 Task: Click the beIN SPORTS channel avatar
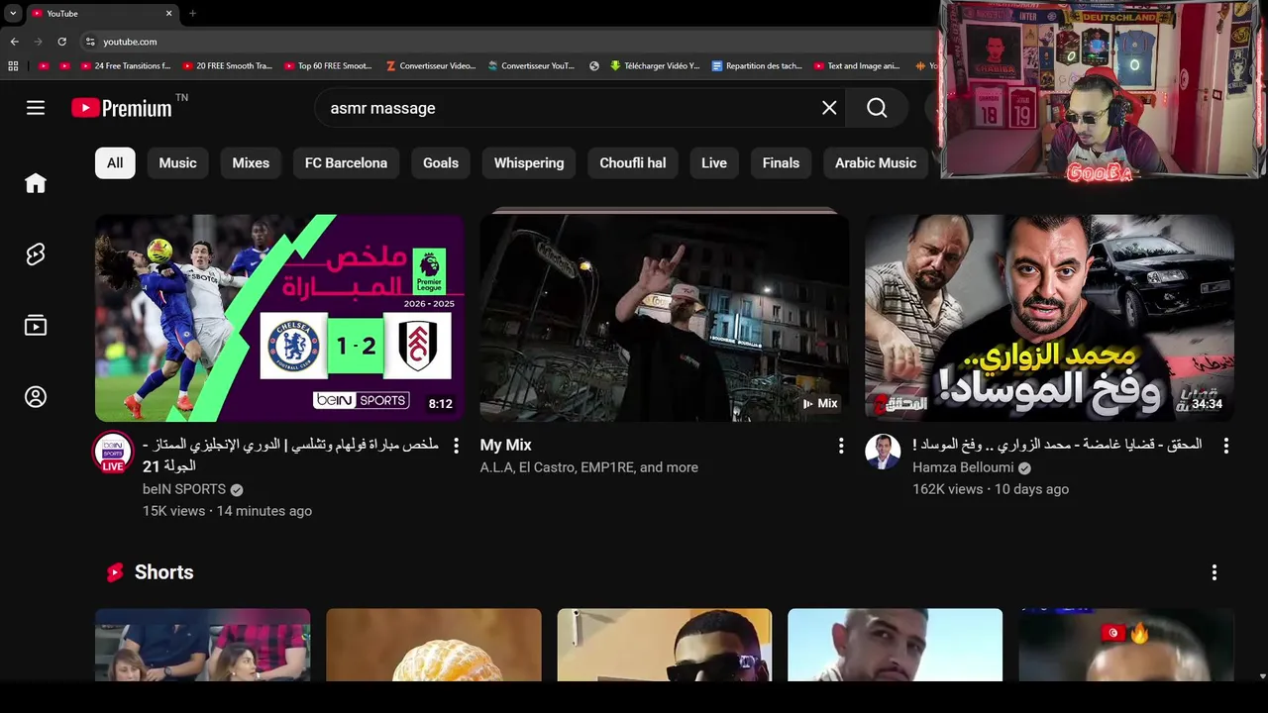coord(113,452)
